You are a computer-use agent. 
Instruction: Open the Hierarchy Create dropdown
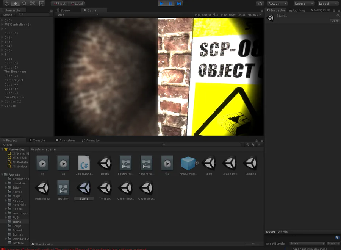9,14
